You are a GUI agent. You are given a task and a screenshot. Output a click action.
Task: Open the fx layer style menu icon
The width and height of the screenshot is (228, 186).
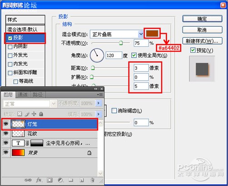tap(39, 180)
